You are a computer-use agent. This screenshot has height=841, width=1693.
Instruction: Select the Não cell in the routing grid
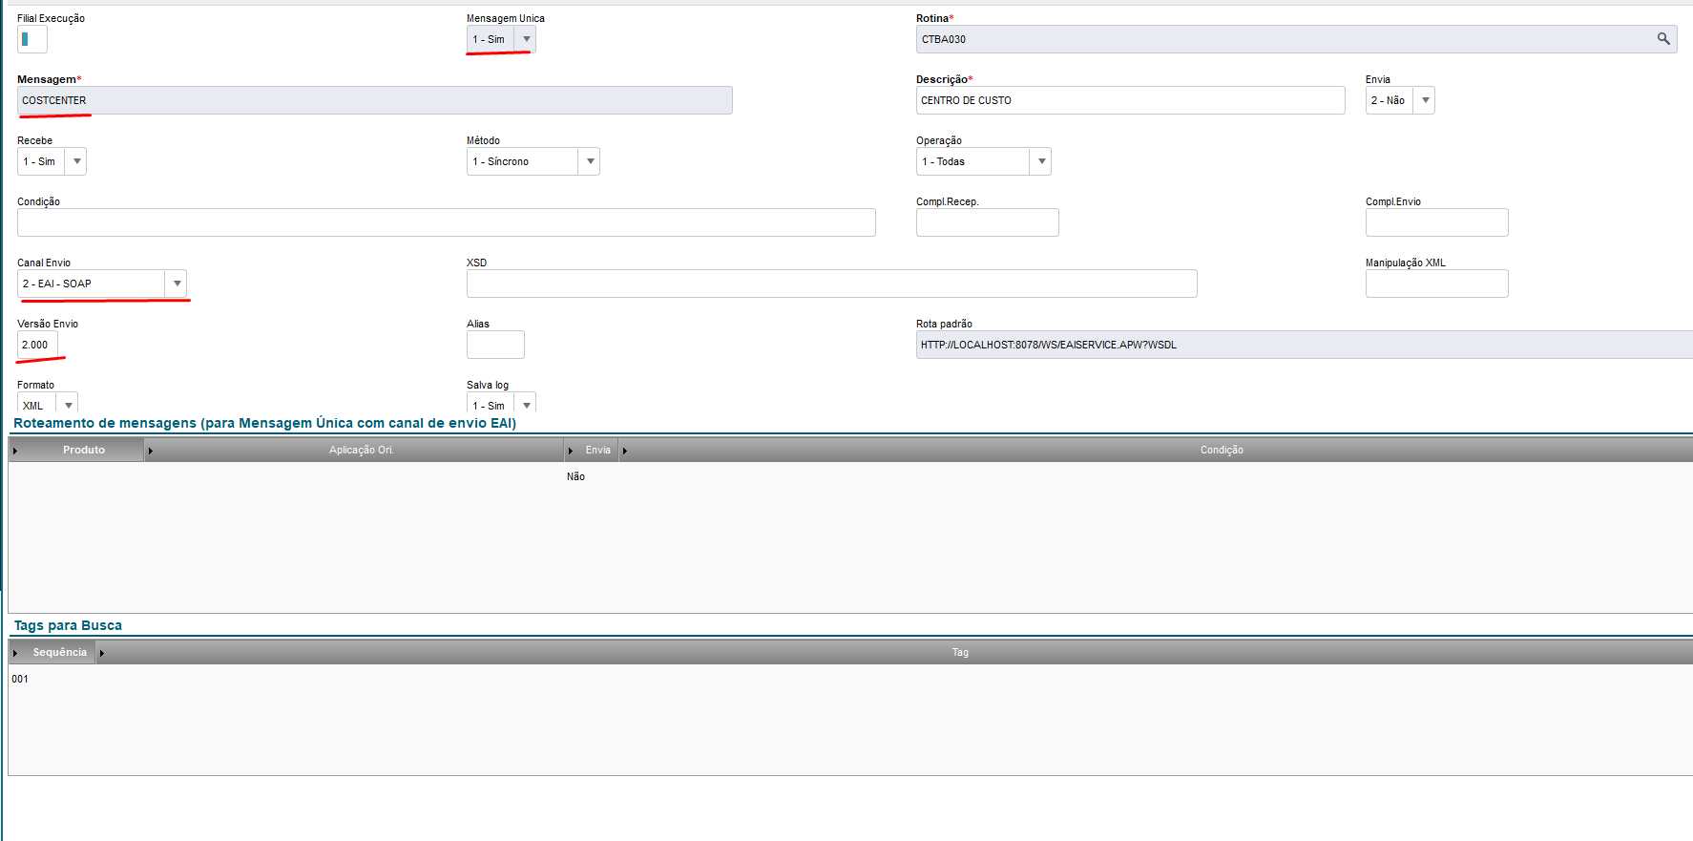(575, 476)
